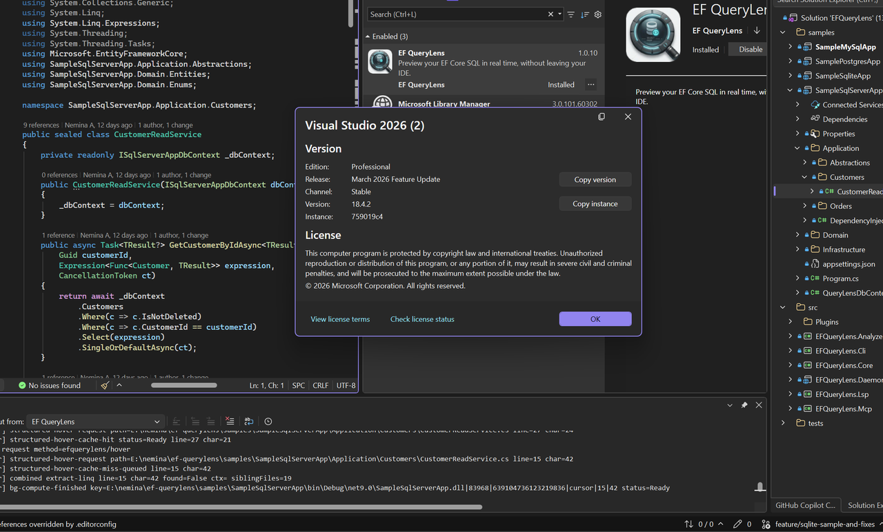This screenshot has width=883, height=532.
Task: Click the Output window horizontal scrollbar
Action: [241, 507]
